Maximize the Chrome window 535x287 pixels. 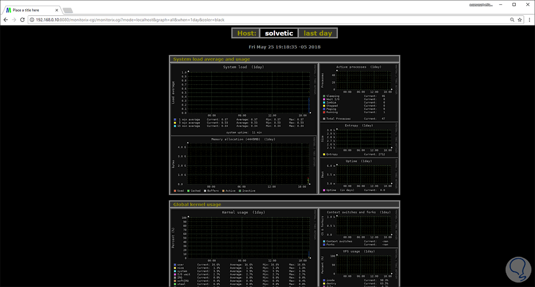click(x=514, y=4)
